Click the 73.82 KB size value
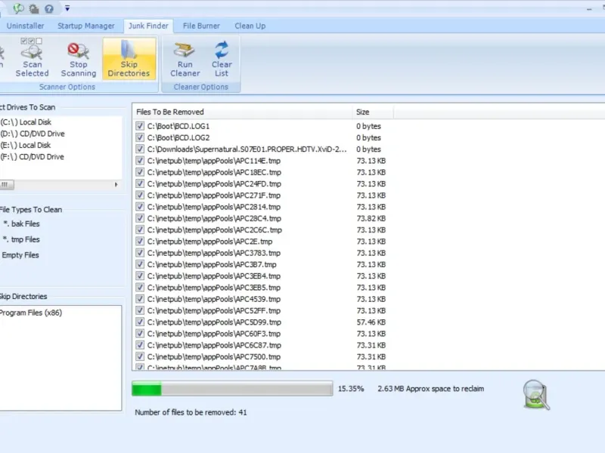605x453 pixels. tap(371, 218)
